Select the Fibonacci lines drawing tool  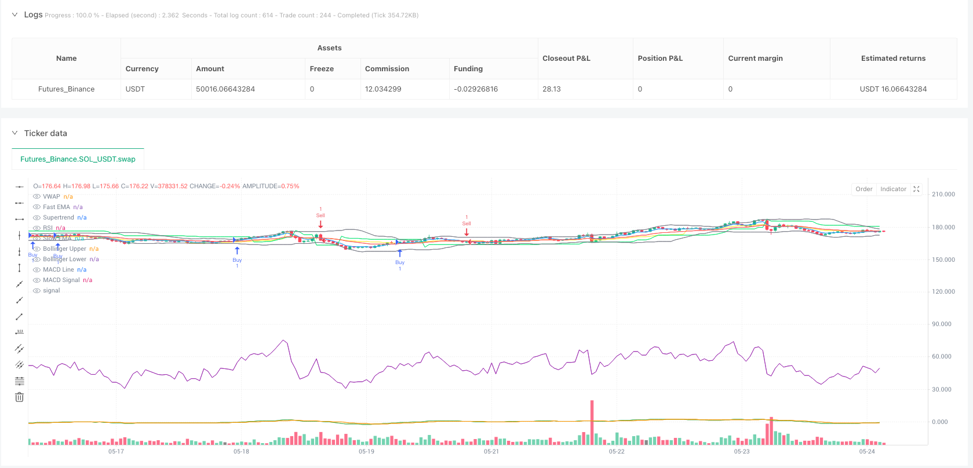tap(19, 381)
